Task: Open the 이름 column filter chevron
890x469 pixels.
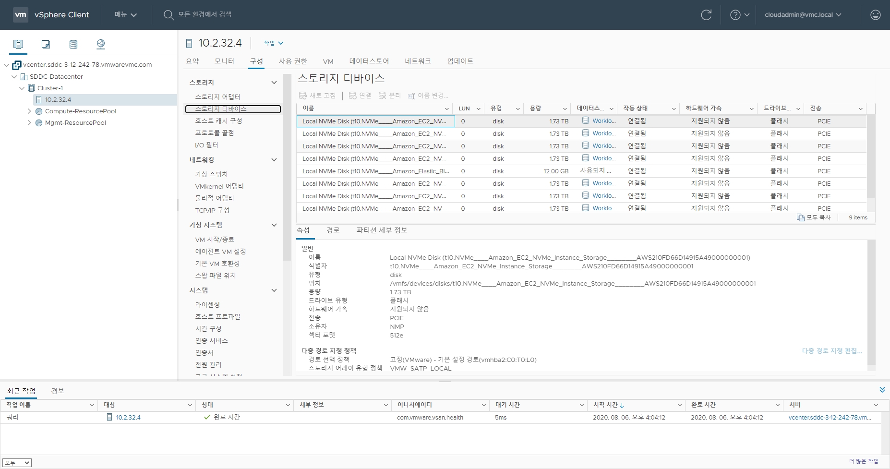Action: (446, 109)
